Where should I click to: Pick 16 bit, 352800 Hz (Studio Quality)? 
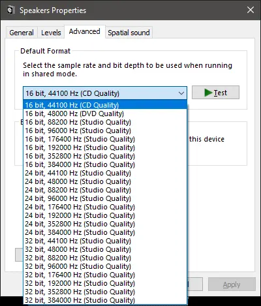[105, 156]
